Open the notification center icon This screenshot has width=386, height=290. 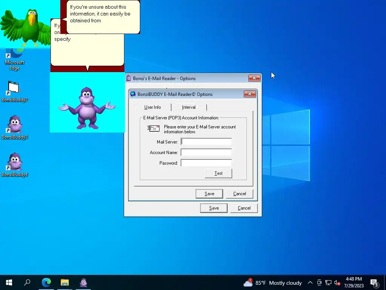click(374, 282)
